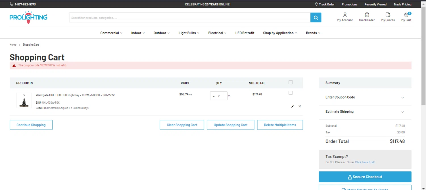Click the Continue Shopping button
Viewport: 426px width, 190px height.
pos(31,125)
